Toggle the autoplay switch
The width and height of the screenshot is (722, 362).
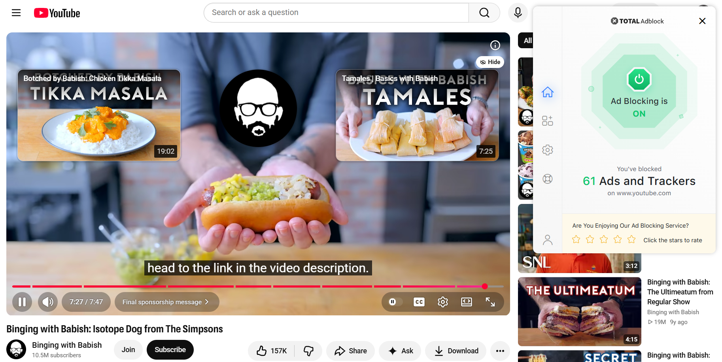coord(395,302)
